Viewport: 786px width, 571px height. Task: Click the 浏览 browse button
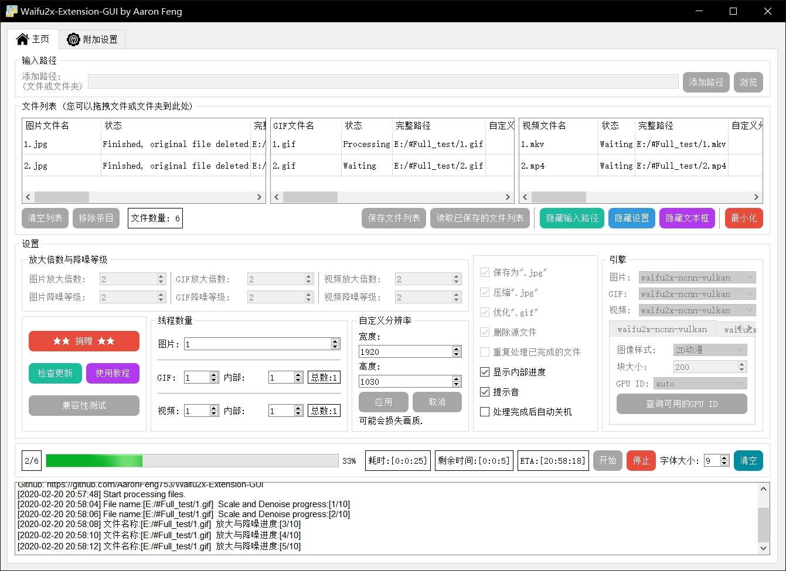coord(748,83)
